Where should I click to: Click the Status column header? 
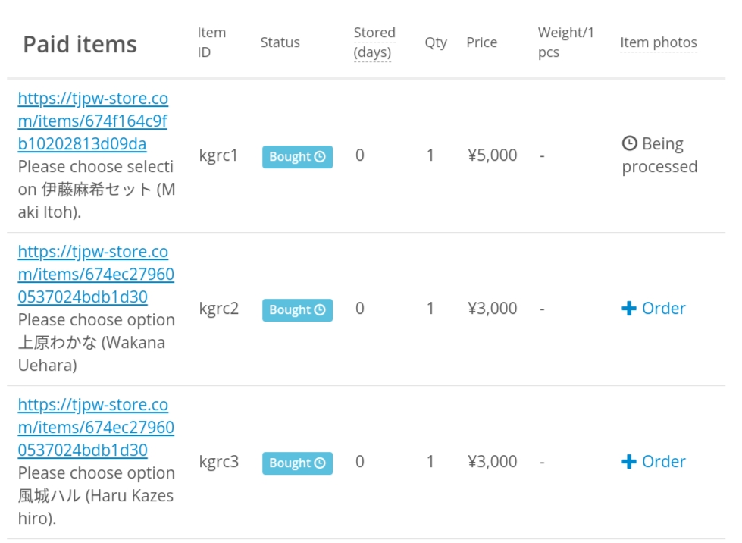click(280, 42)
